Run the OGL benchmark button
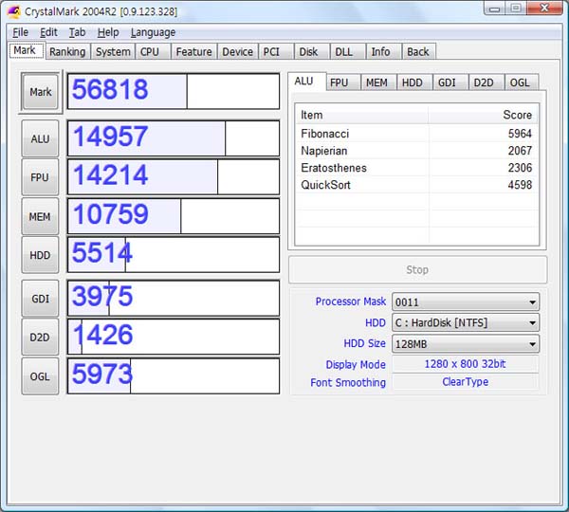Viewport: 569px width, 512px height. [40, 376]
